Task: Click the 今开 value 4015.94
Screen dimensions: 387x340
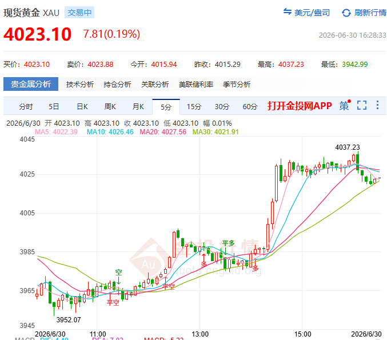Action: tap(164, 65)
